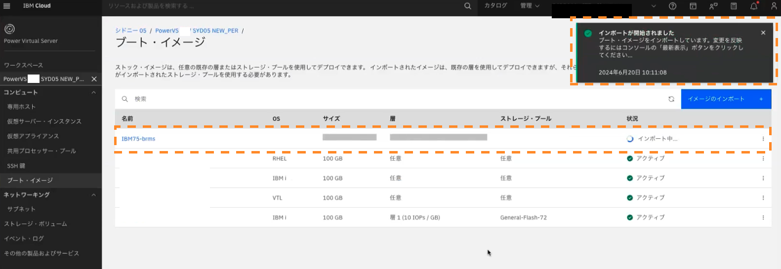
Task: Sort by the サイズ column header
Action: (x=331, y=119)
